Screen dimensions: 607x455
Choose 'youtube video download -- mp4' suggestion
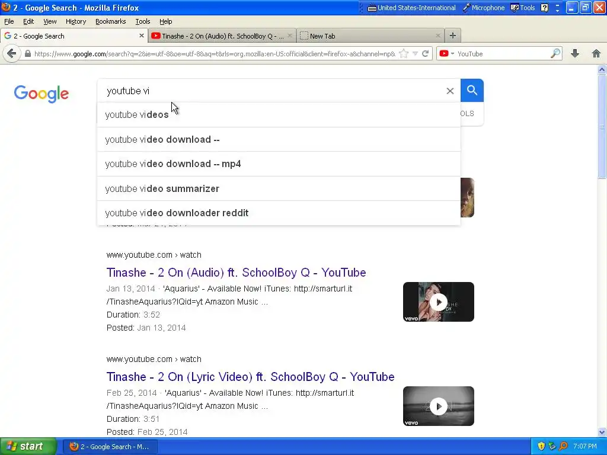(x=279, y=164)
